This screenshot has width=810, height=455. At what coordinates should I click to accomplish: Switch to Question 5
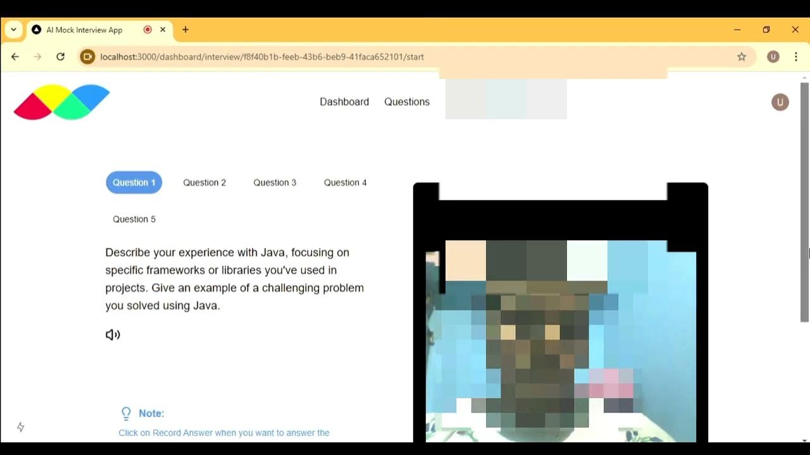[x=134, y=219]
